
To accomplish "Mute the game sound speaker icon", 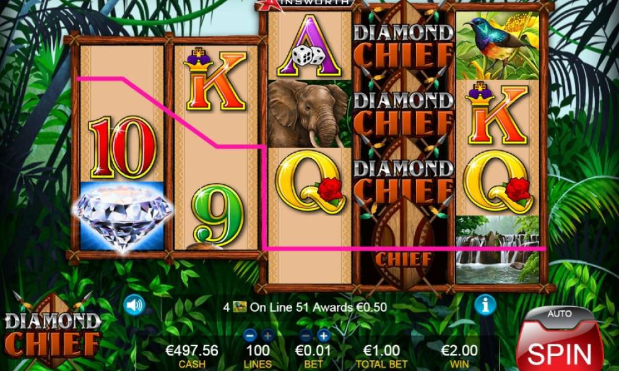I will 134,305.
